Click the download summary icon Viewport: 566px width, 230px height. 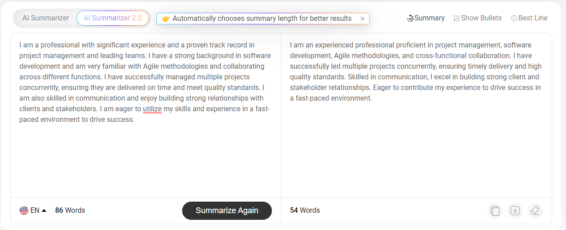tap(515, 211)
